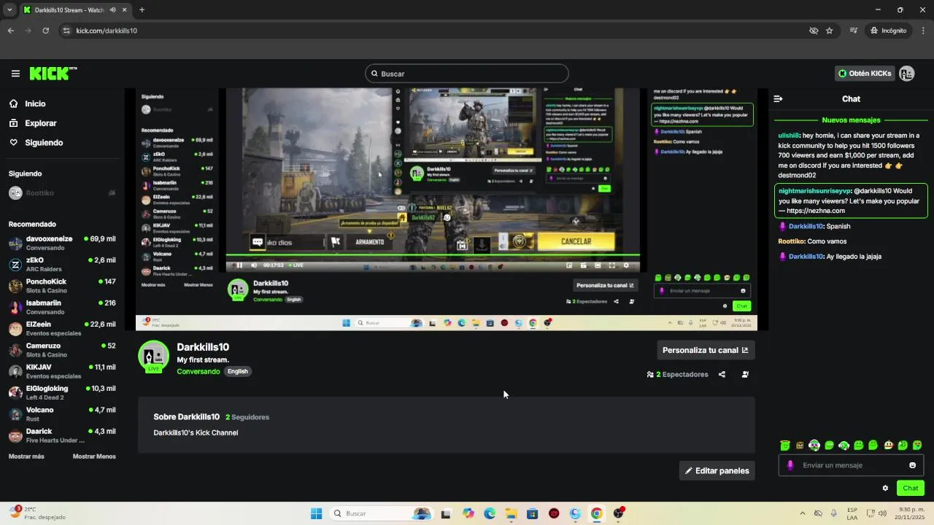
Task: Open the media controls icon in Chrome toolbar
Action: coord(853,31)
